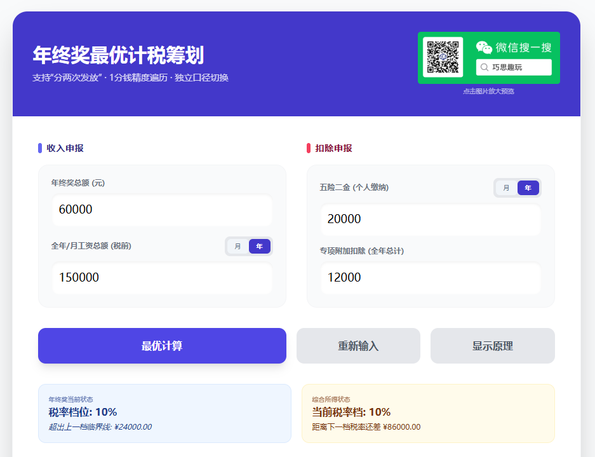Switch the salary period toggle to 月
The height and width of the screenshot is (457, 595).
tap(237, 247)
